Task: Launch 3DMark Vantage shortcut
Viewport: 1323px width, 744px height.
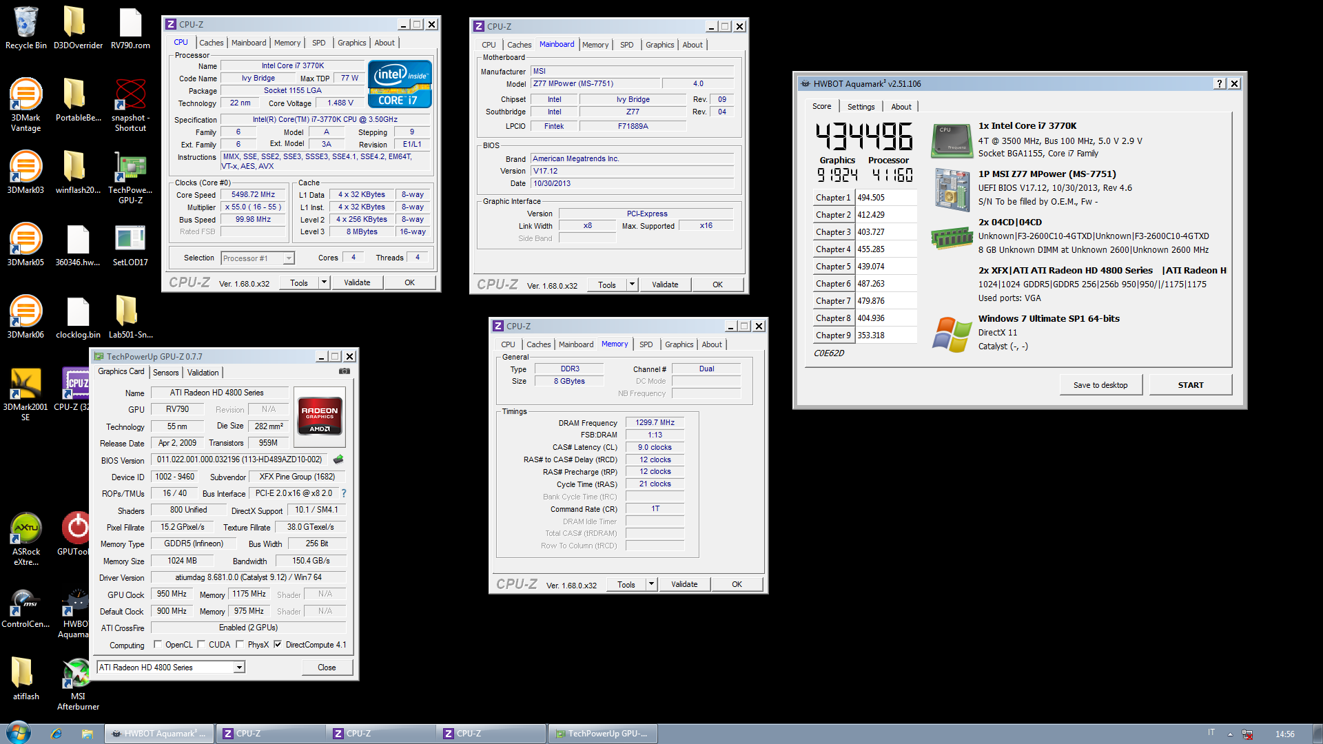Action: point(25,105)
